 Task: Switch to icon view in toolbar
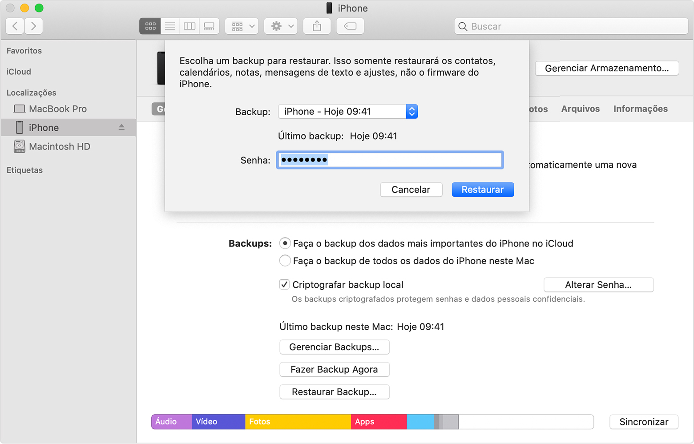150,26
